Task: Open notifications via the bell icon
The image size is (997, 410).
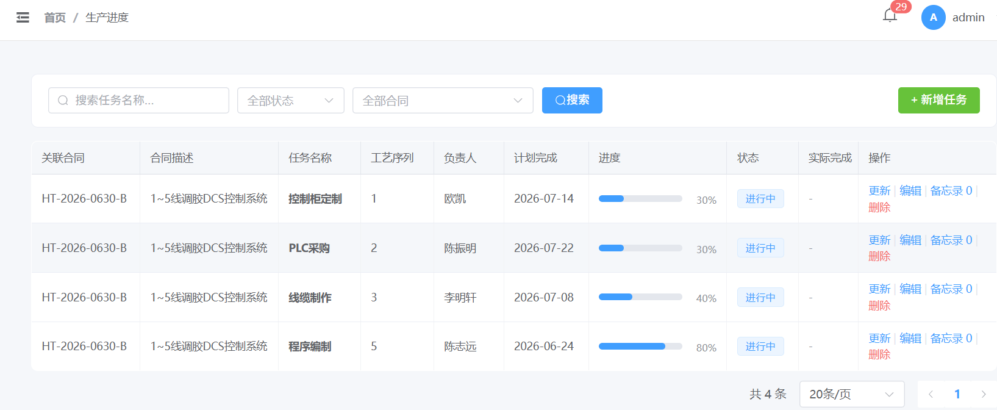Action: [890, 16]
